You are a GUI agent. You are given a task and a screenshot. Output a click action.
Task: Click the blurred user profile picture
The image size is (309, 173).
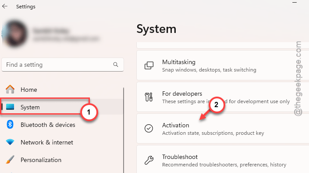(15, 33)
